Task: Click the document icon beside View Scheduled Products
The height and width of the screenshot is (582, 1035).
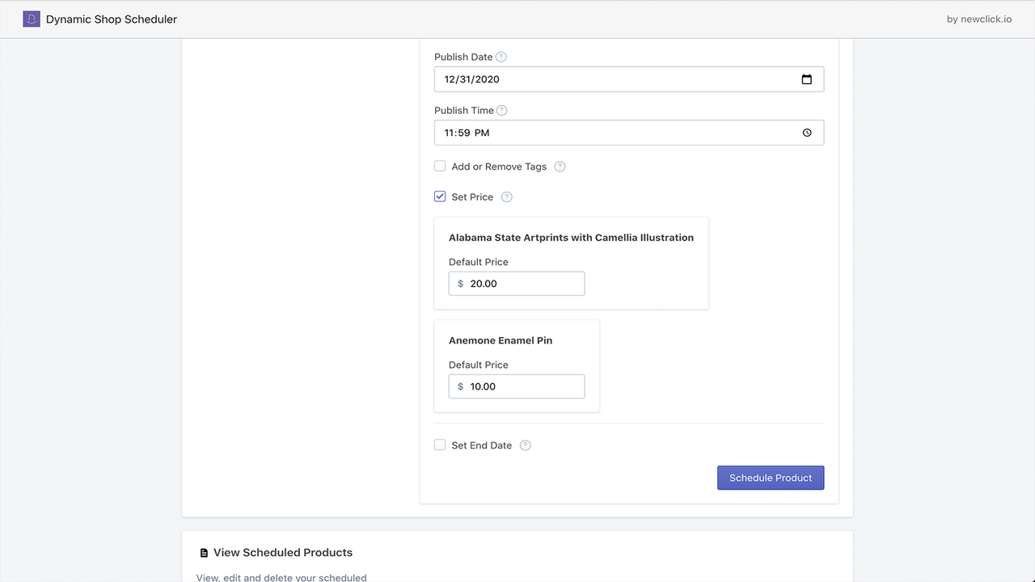Action: coord(204,553)
